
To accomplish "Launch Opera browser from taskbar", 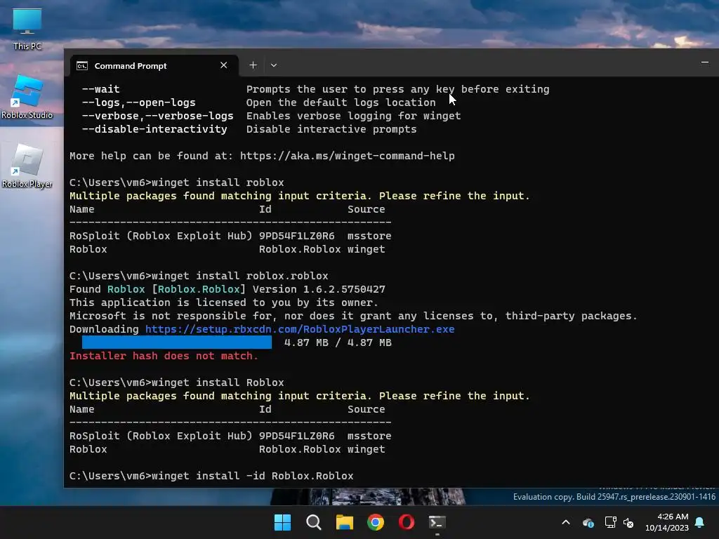I will click(407, 522).
